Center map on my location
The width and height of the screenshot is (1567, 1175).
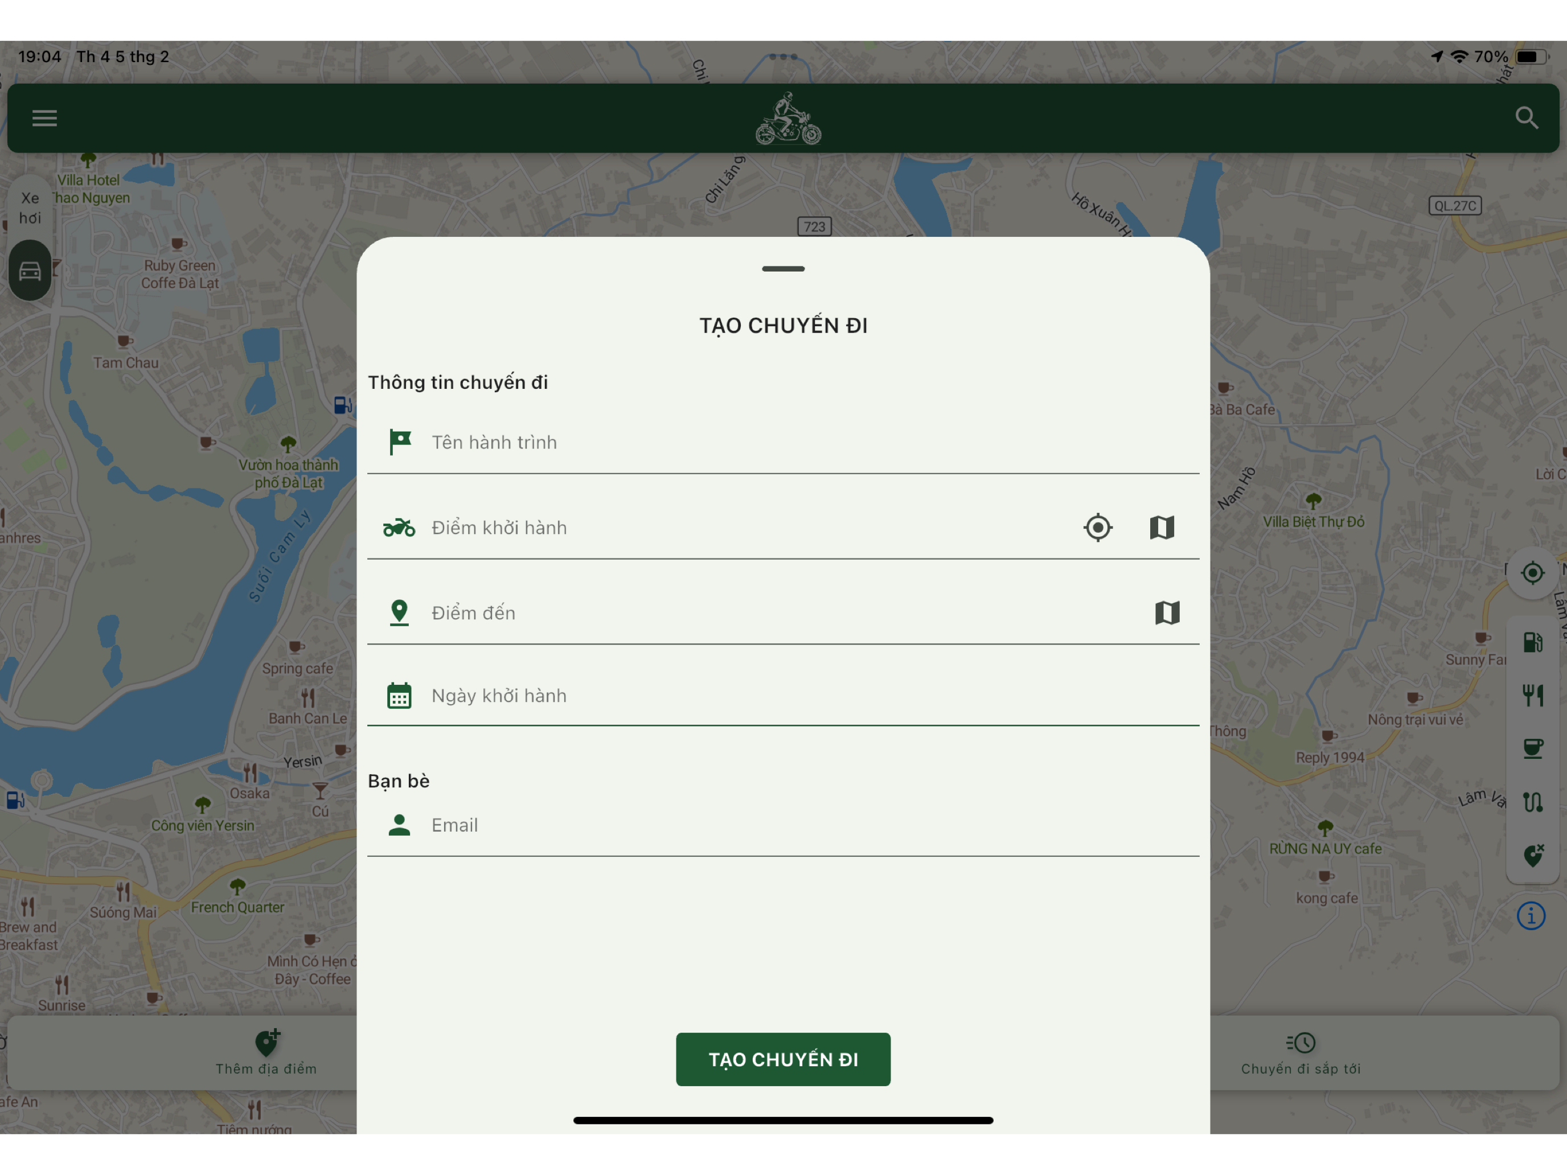click(1532, 572)
